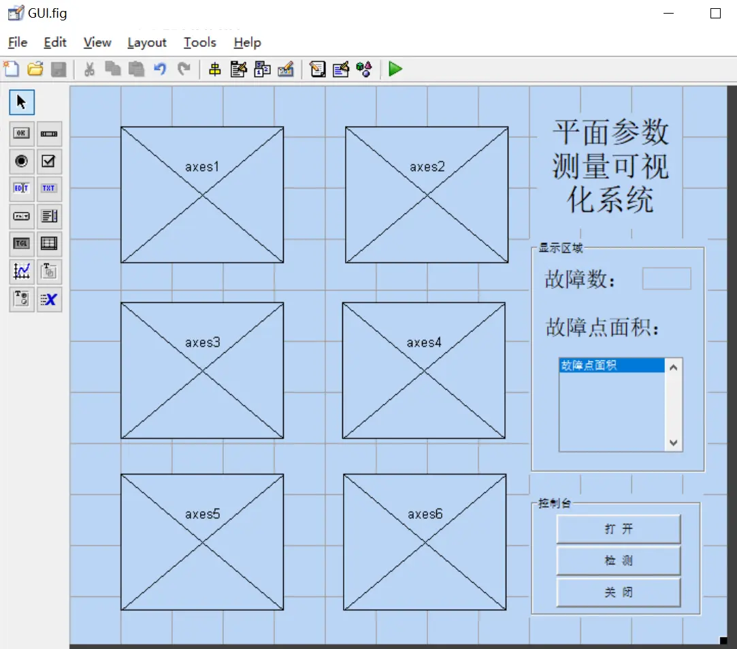Open the Align Objects tool
This screenshot has width=737, height=649.
coord(215,69)
